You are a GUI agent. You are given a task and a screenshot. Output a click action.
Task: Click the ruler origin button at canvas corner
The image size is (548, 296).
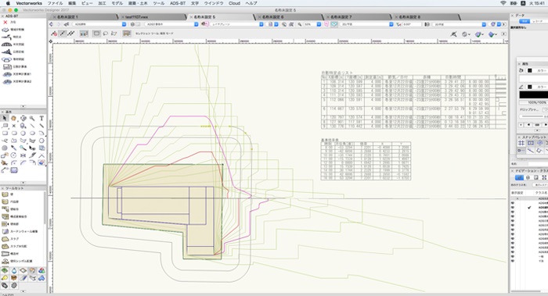[51, 41]
